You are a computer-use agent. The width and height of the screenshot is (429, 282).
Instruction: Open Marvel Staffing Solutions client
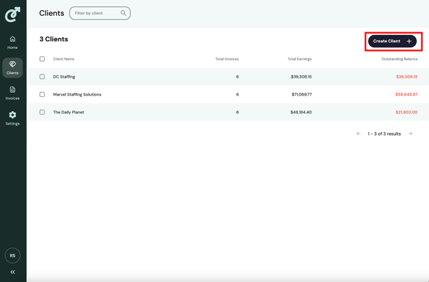tap(77, 94)
